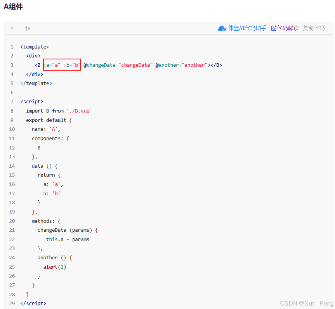Select line number 15 in the gutter

pyautogui.click(x=12, y=175)
